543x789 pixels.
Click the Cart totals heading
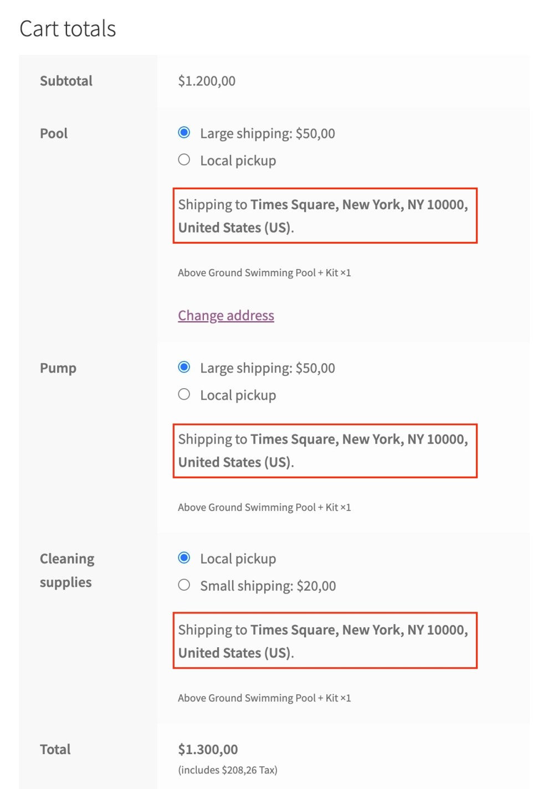click(68, 29)
